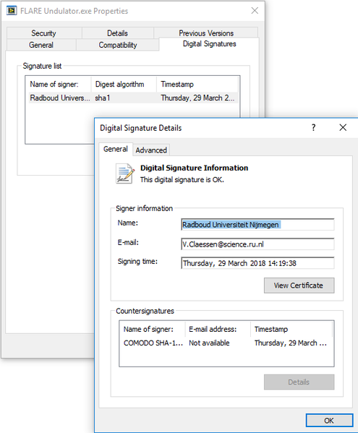
Task: Click the Digital Signature Information heading
Action: coord(195,168)
